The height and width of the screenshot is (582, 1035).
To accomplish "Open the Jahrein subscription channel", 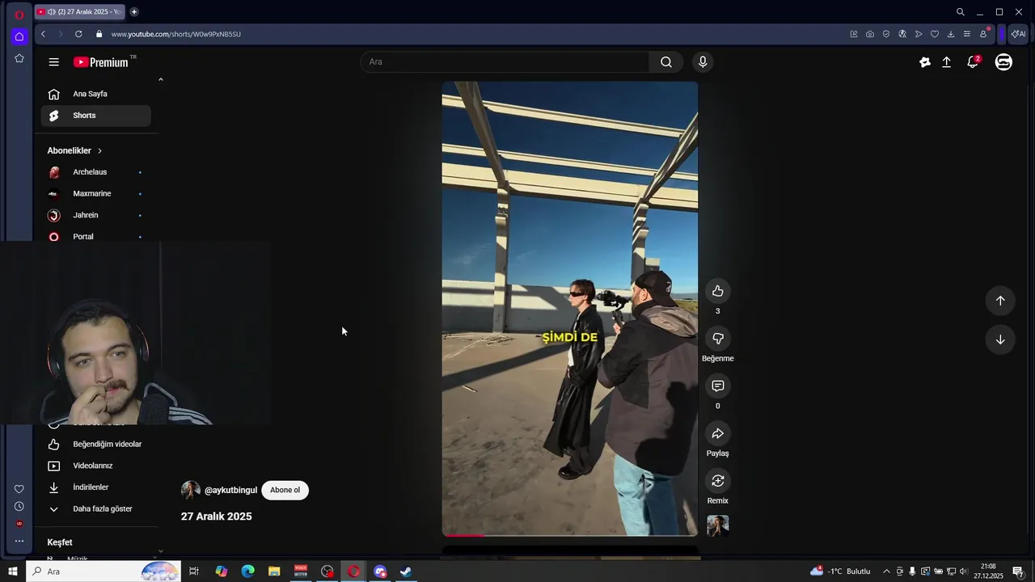I will (96, 216).
